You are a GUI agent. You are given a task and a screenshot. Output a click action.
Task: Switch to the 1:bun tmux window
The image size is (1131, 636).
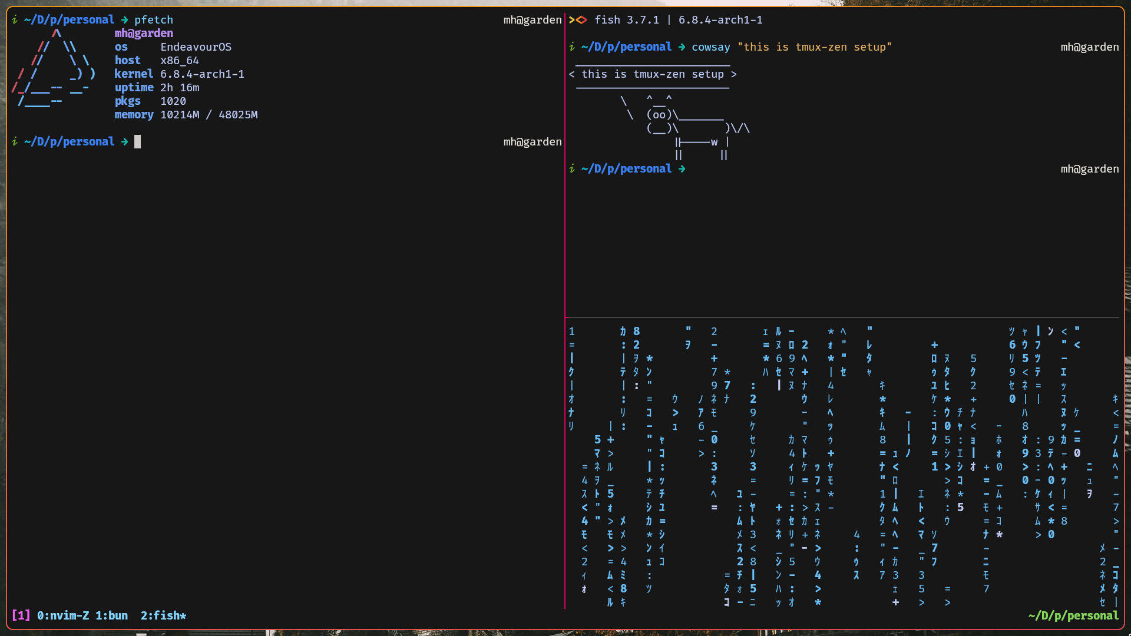coord(111,615)
